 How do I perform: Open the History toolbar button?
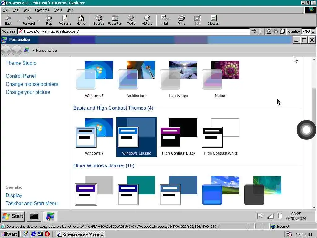pyautogui.click(x=147, y=20)
